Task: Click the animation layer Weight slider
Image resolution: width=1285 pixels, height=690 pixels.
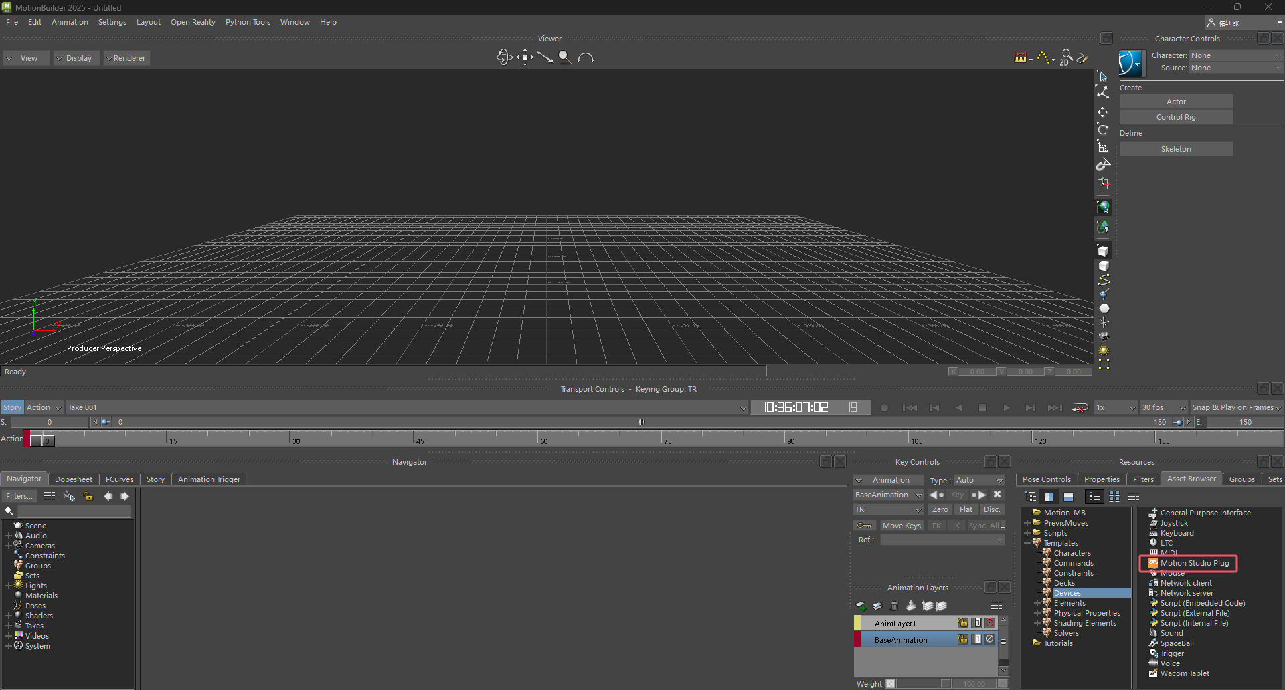Action: tap(924, 684)
